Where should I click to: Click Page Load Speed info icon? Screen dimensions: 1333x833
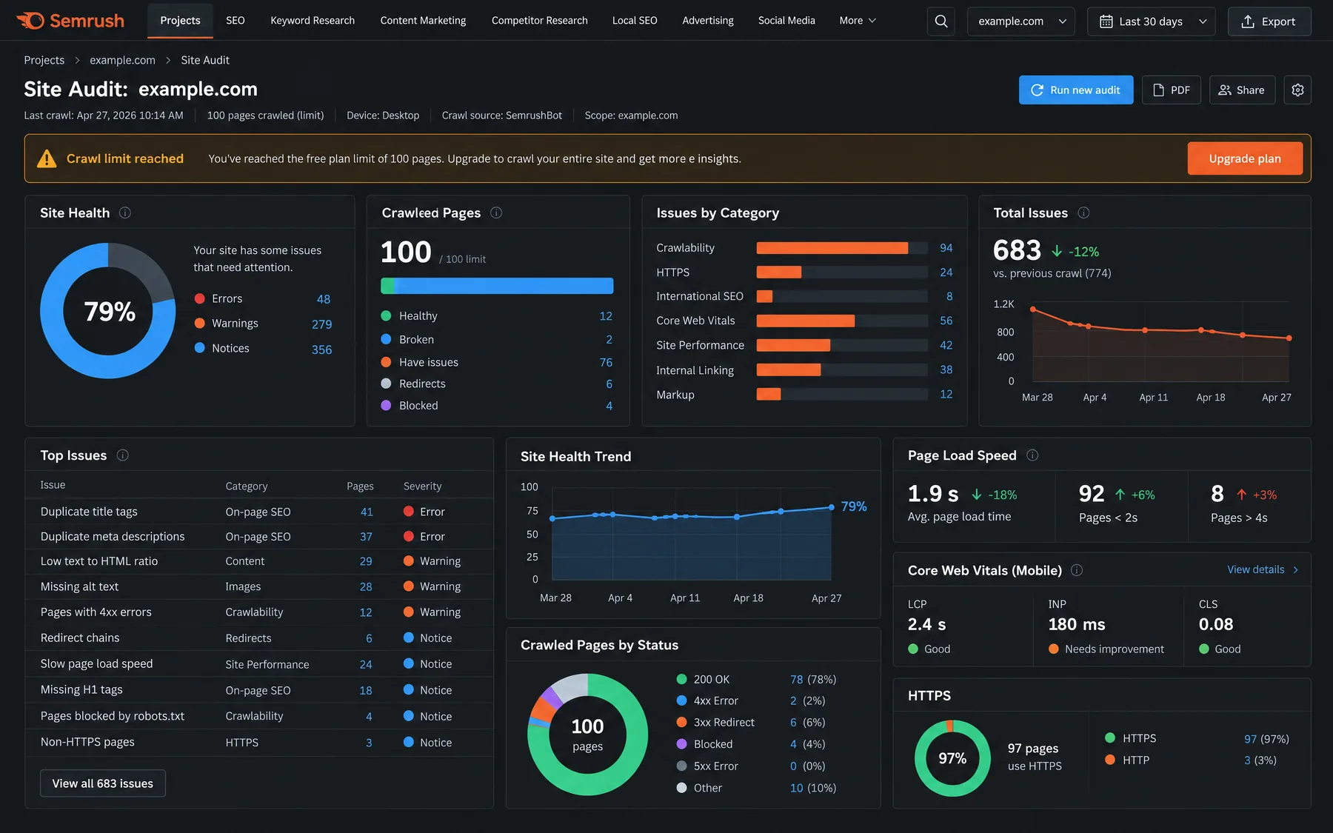coord(1032,455)
